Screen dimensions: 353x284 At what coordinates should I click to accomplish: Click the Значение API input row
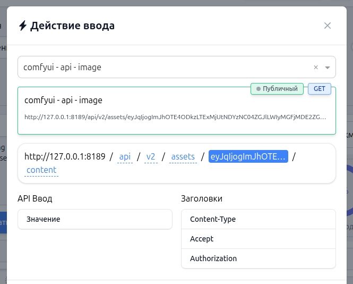[95, 219]
